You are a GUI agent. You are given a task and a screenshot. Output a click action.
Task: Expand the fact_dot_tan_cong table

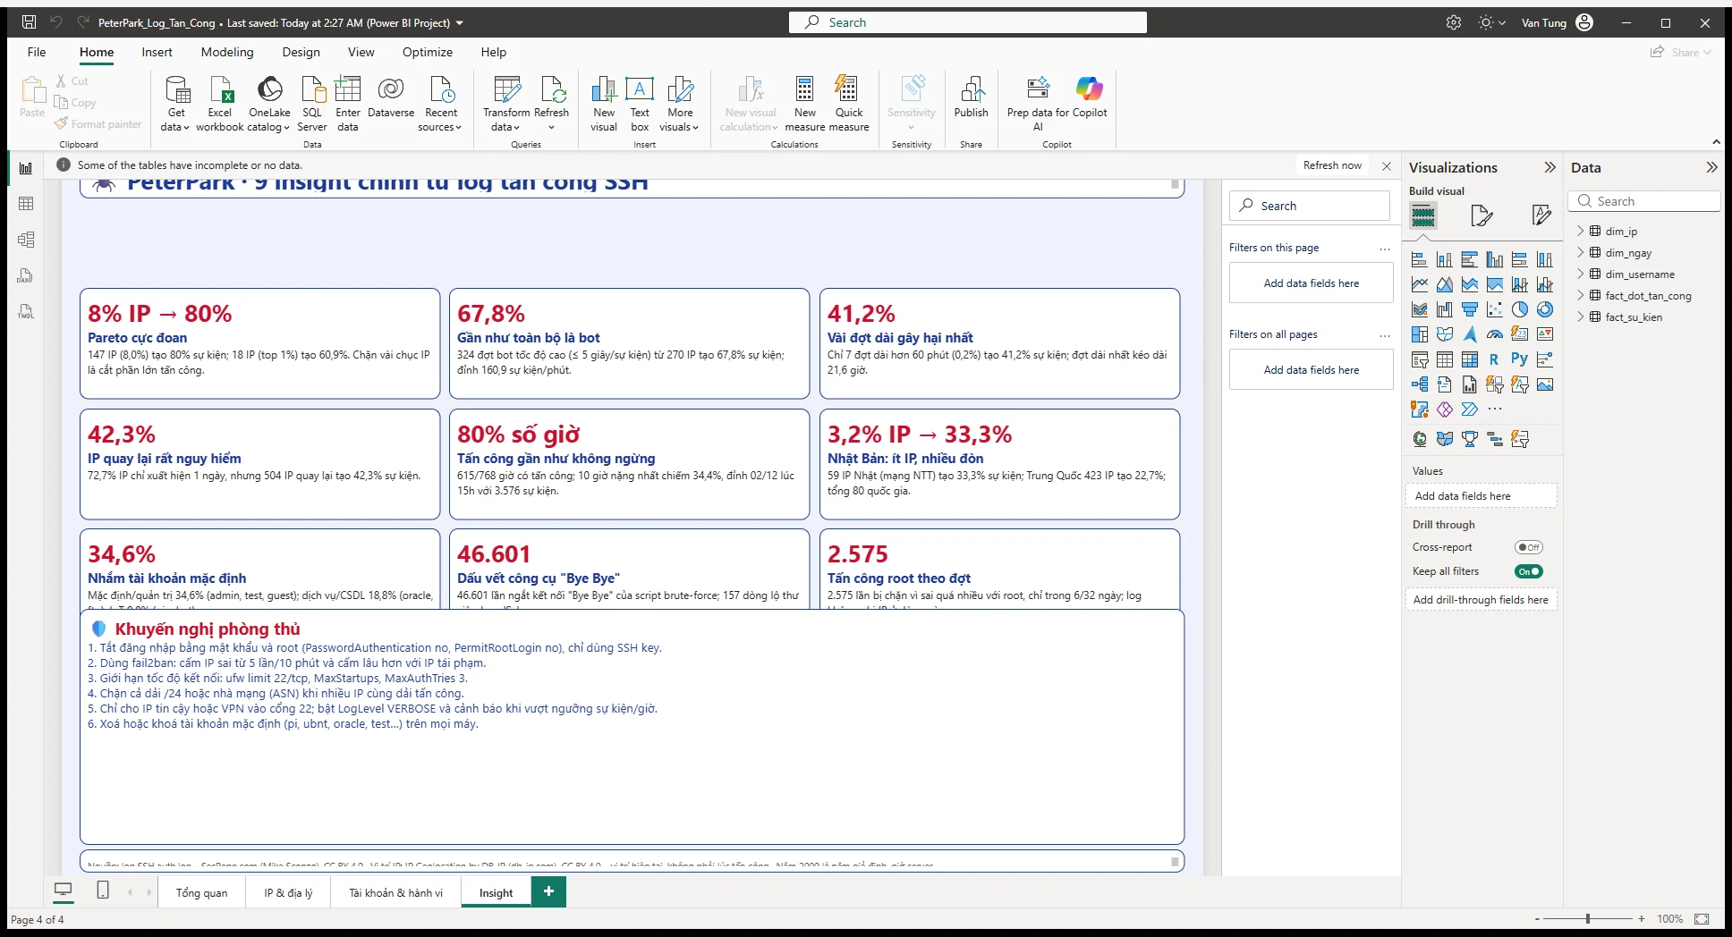(1580, 295)
